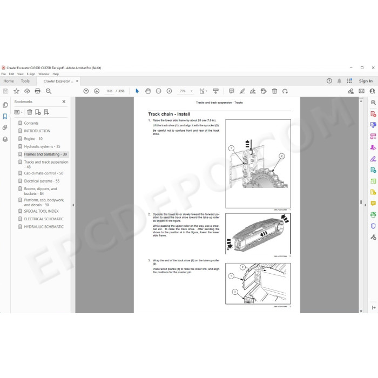The image size is (378, 378).
Task: Open the File menu
Action: tap(4, 74)
